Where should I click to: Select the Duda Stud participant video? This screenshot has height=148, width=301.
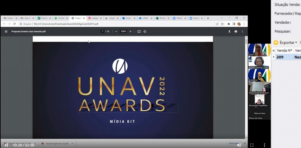[x=259, y=75]
